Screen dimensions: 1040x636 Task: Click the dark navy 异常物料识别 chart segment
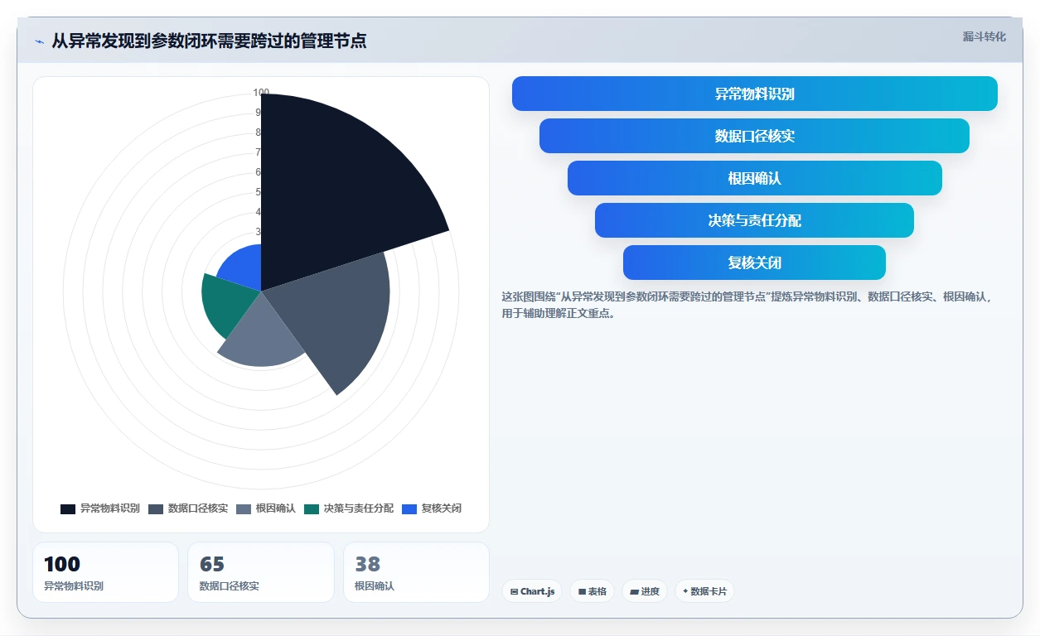tap(331, 190)
